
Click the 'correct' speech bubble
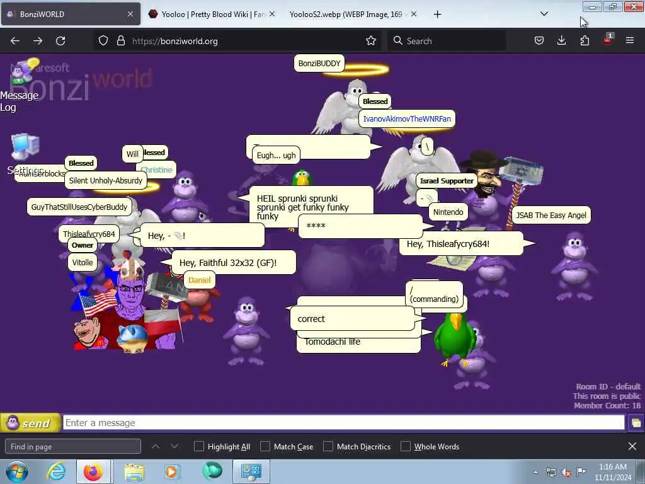[353, 318]
